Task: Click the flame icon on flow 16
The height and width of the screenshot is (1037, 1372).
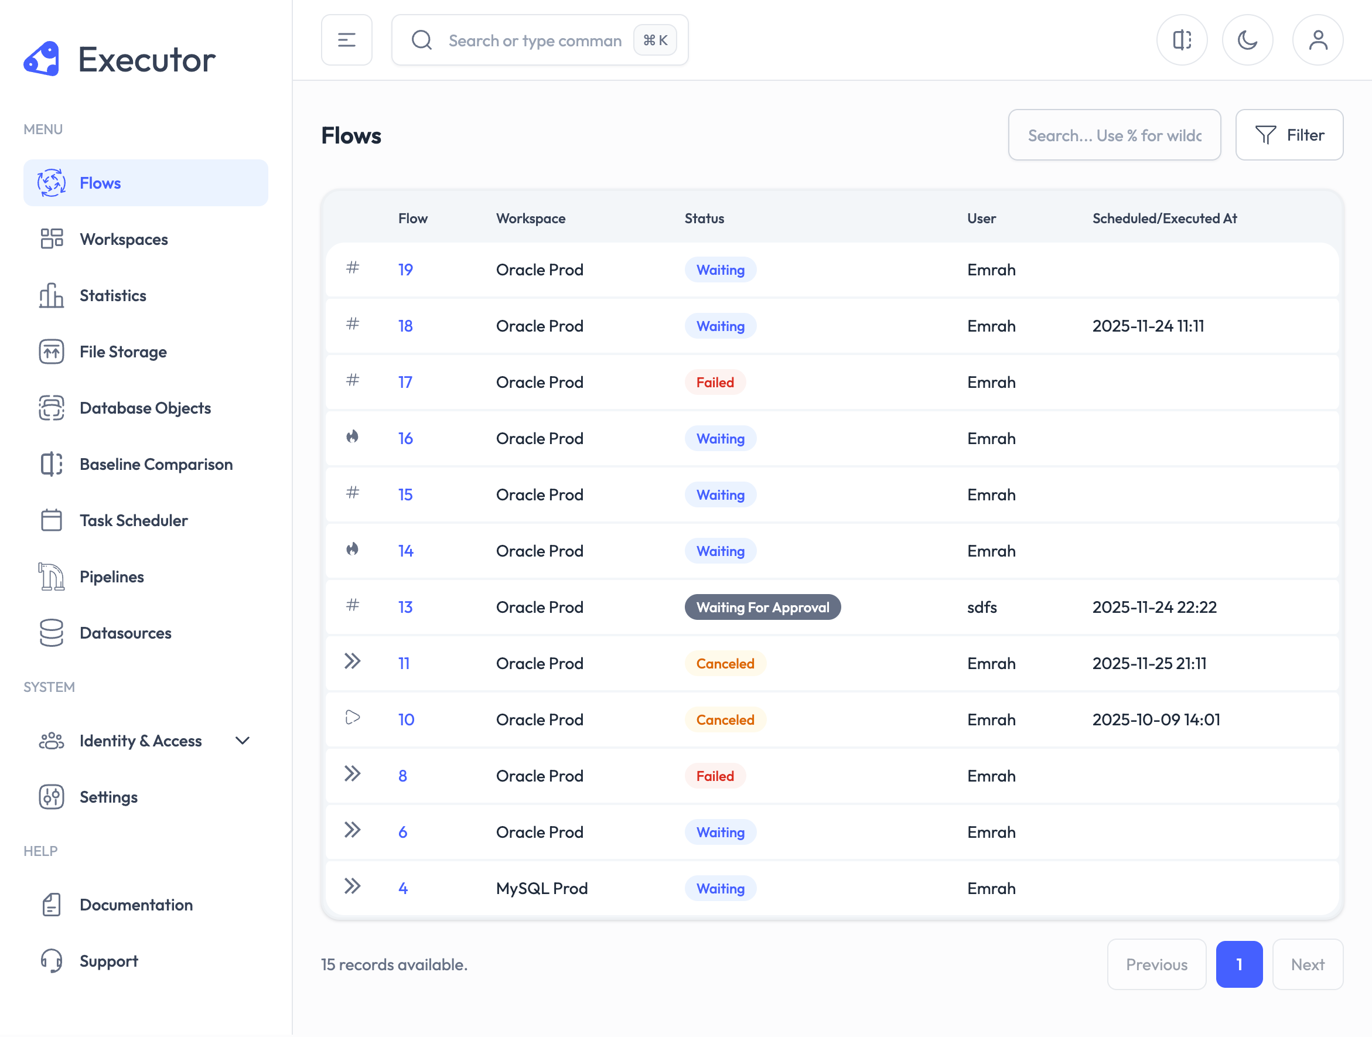Action: [x=352, y=437]
